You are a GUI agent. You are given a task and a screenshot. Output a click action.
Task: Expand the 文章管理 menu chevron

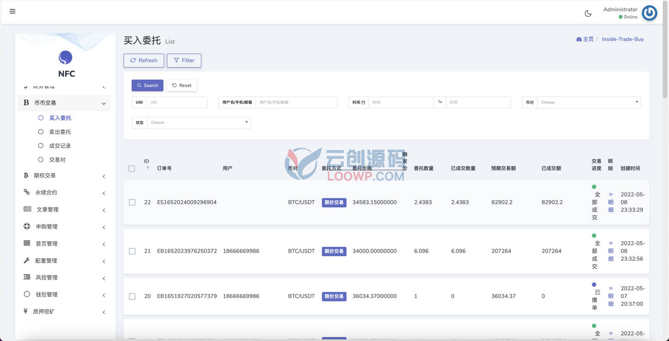(x=104, y=210)
